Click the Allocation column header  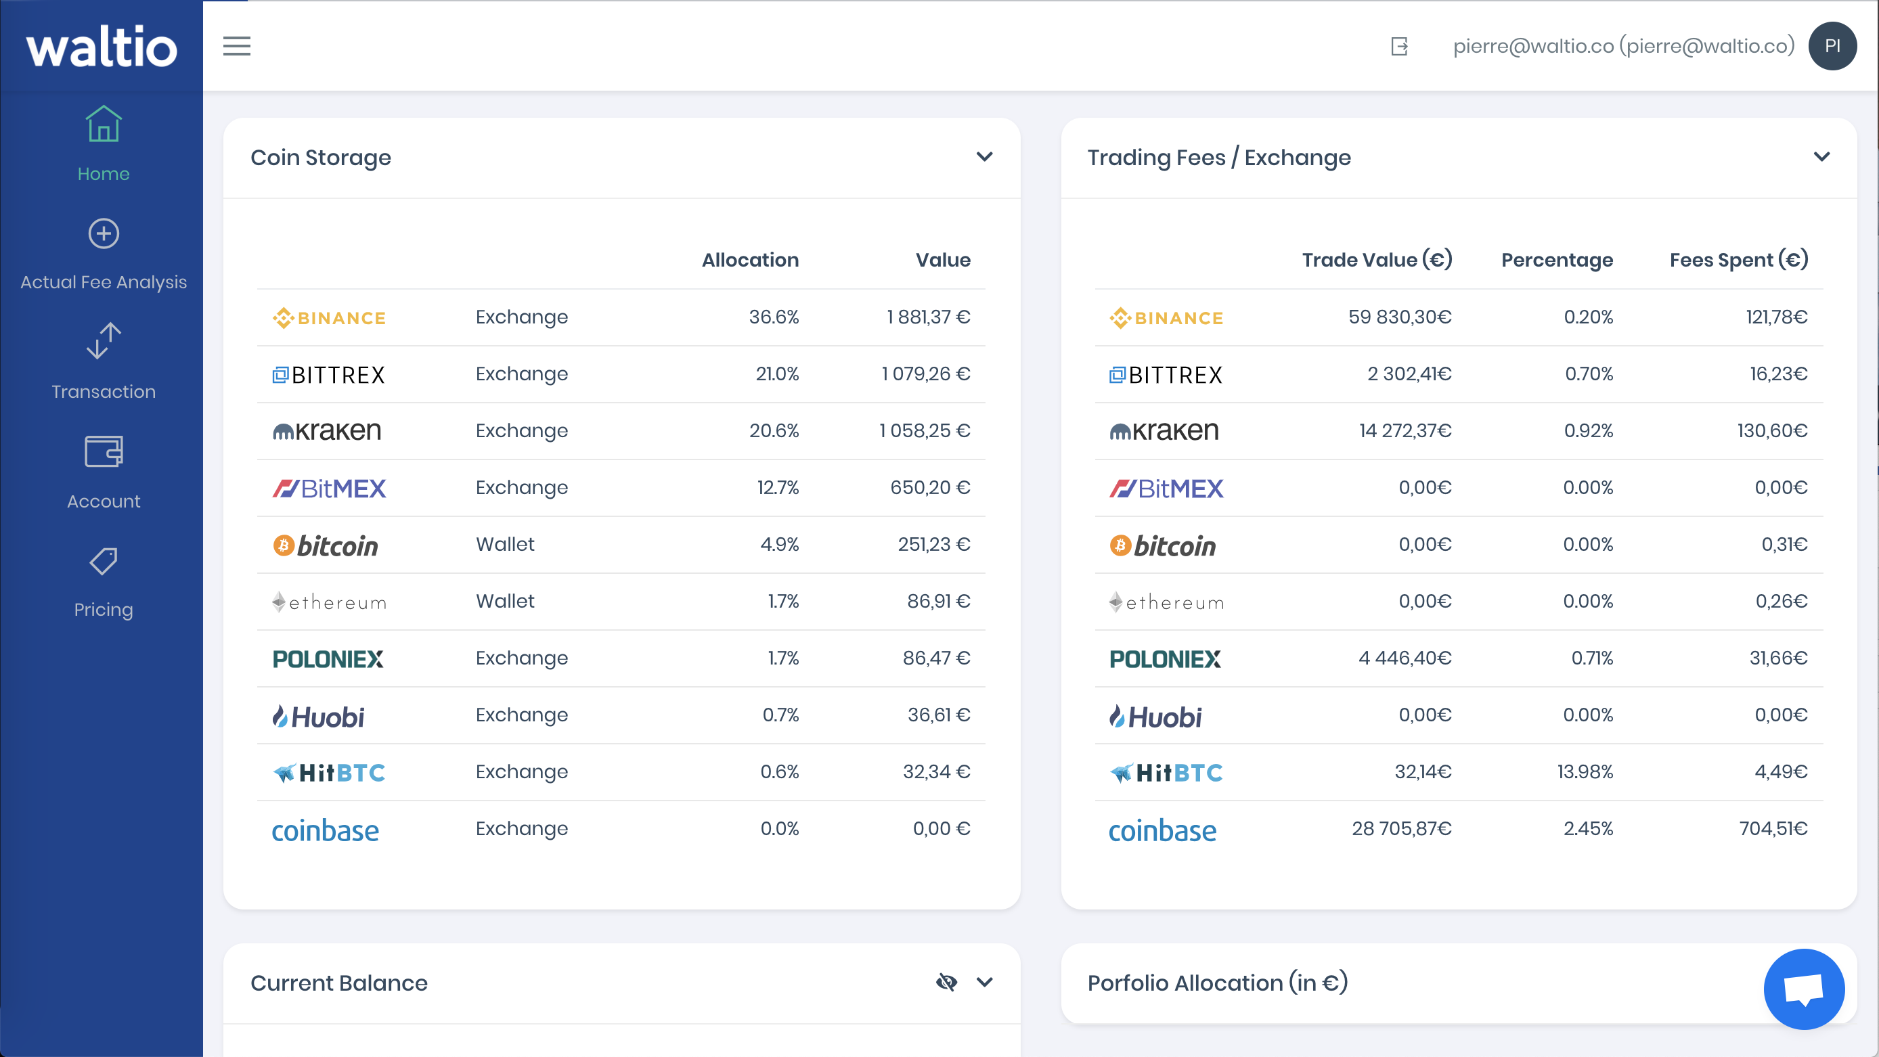click(750, 260)
